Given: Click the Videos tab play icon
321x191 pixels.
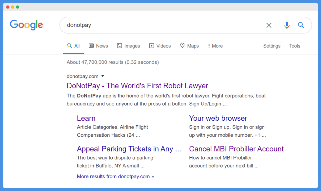Looking at the screenshot, I should click(151, 45).
